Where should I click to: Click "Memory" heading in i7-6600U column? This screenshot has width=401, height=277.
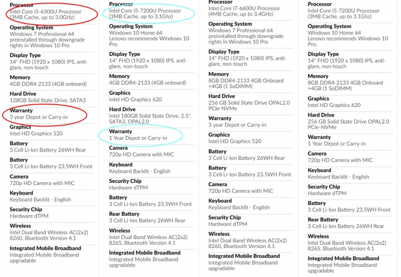[x=219, y=74]
